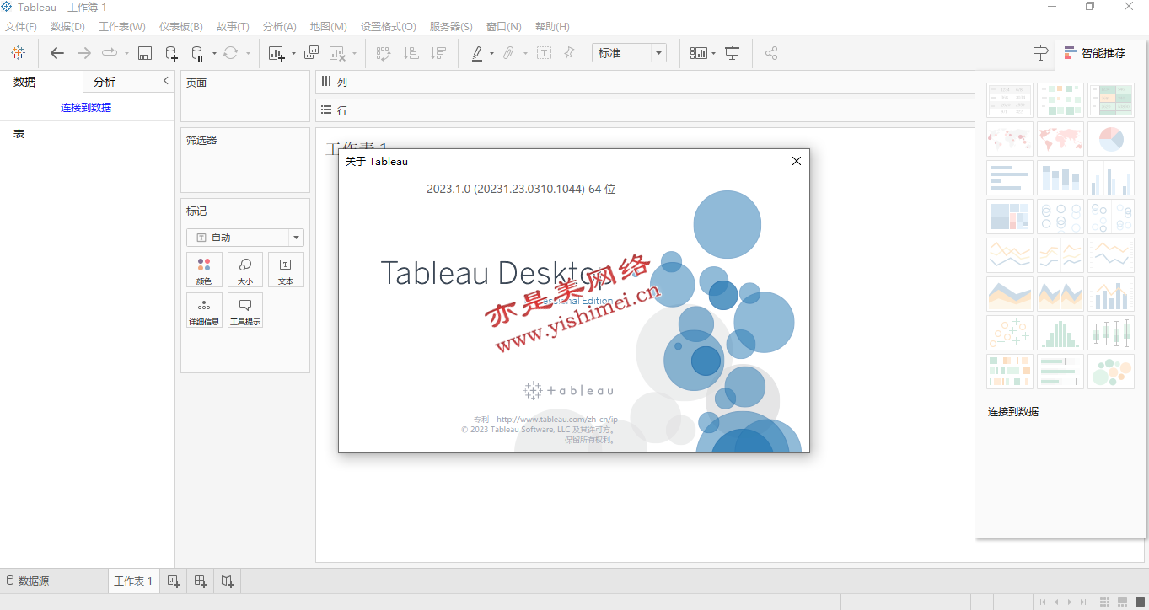The image size is (1149, 610).
Task: Click the Text button on Marks card
Action: (x=286, y=270)
